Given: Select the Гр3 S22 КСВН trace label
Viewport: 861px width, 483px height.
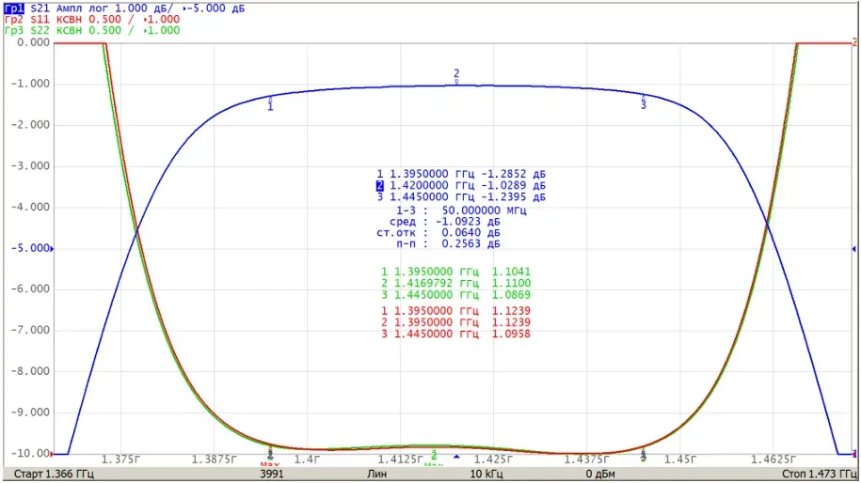Looking at the screenshot, I should coord(43,30).
